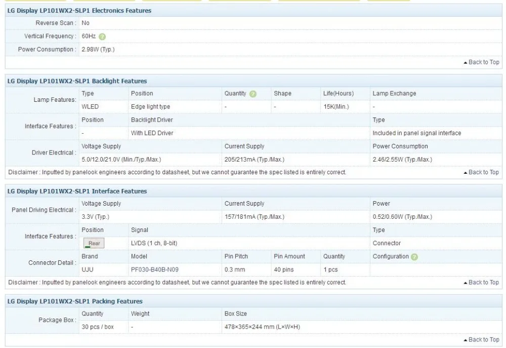506x348 pixels.
Task: Select the 40 pins value
Action: [284, 270]
